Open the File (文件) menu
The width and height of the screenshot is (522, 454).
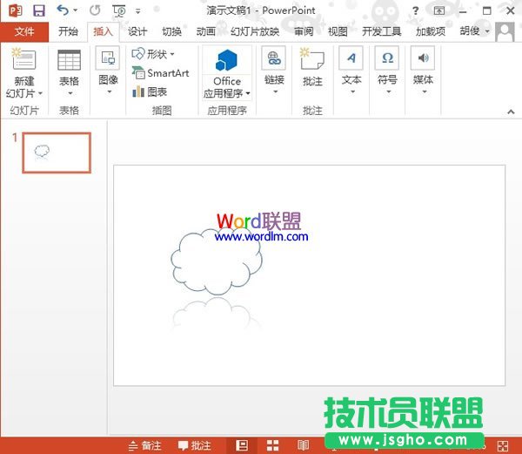[x=23, y=31]
